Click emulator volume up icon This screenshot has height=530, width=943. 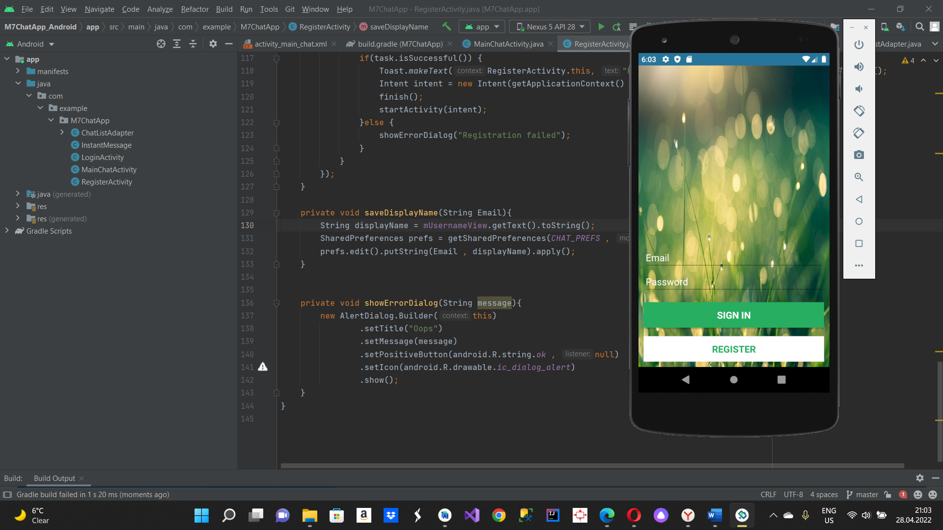pyautogui.click(x=859, y=67)
